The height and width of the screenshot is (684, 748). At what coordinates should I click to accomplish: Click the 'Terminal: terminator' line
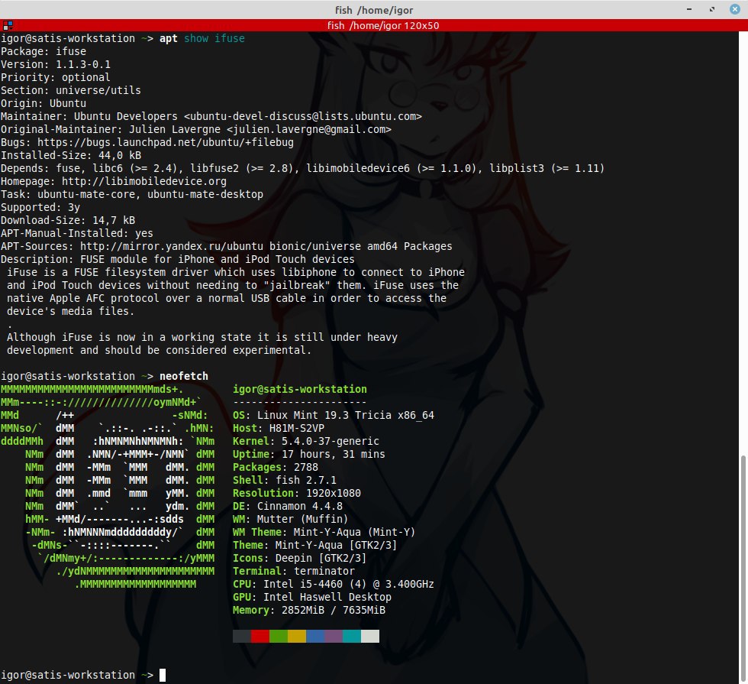[294, 572]
